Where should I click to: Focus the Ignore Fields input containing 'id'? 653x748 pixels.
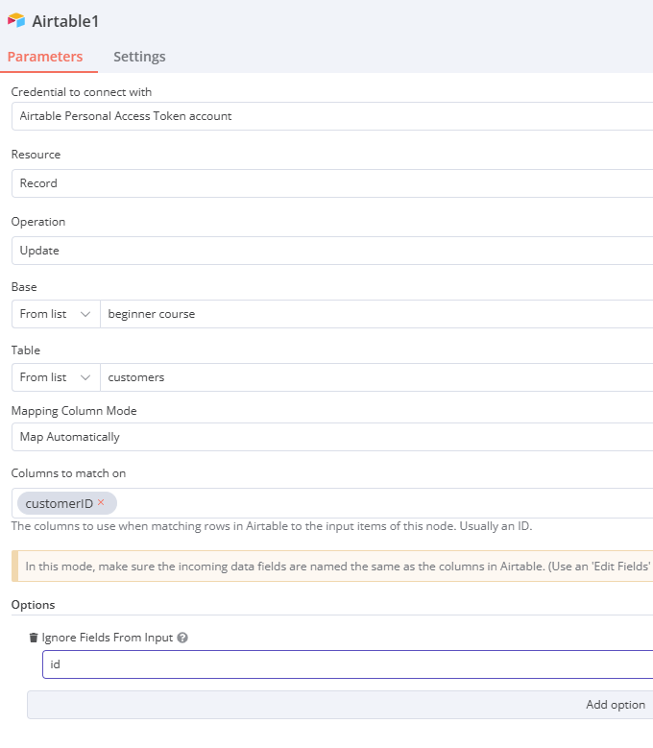pyautogui.click(x=348, y=664)
